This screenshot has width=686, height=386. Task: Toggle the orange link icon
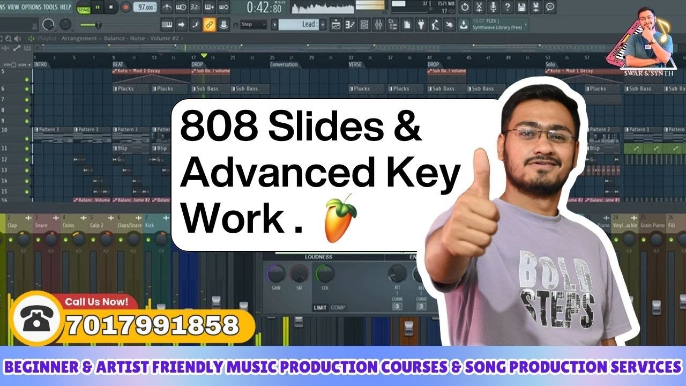point(209,25)
